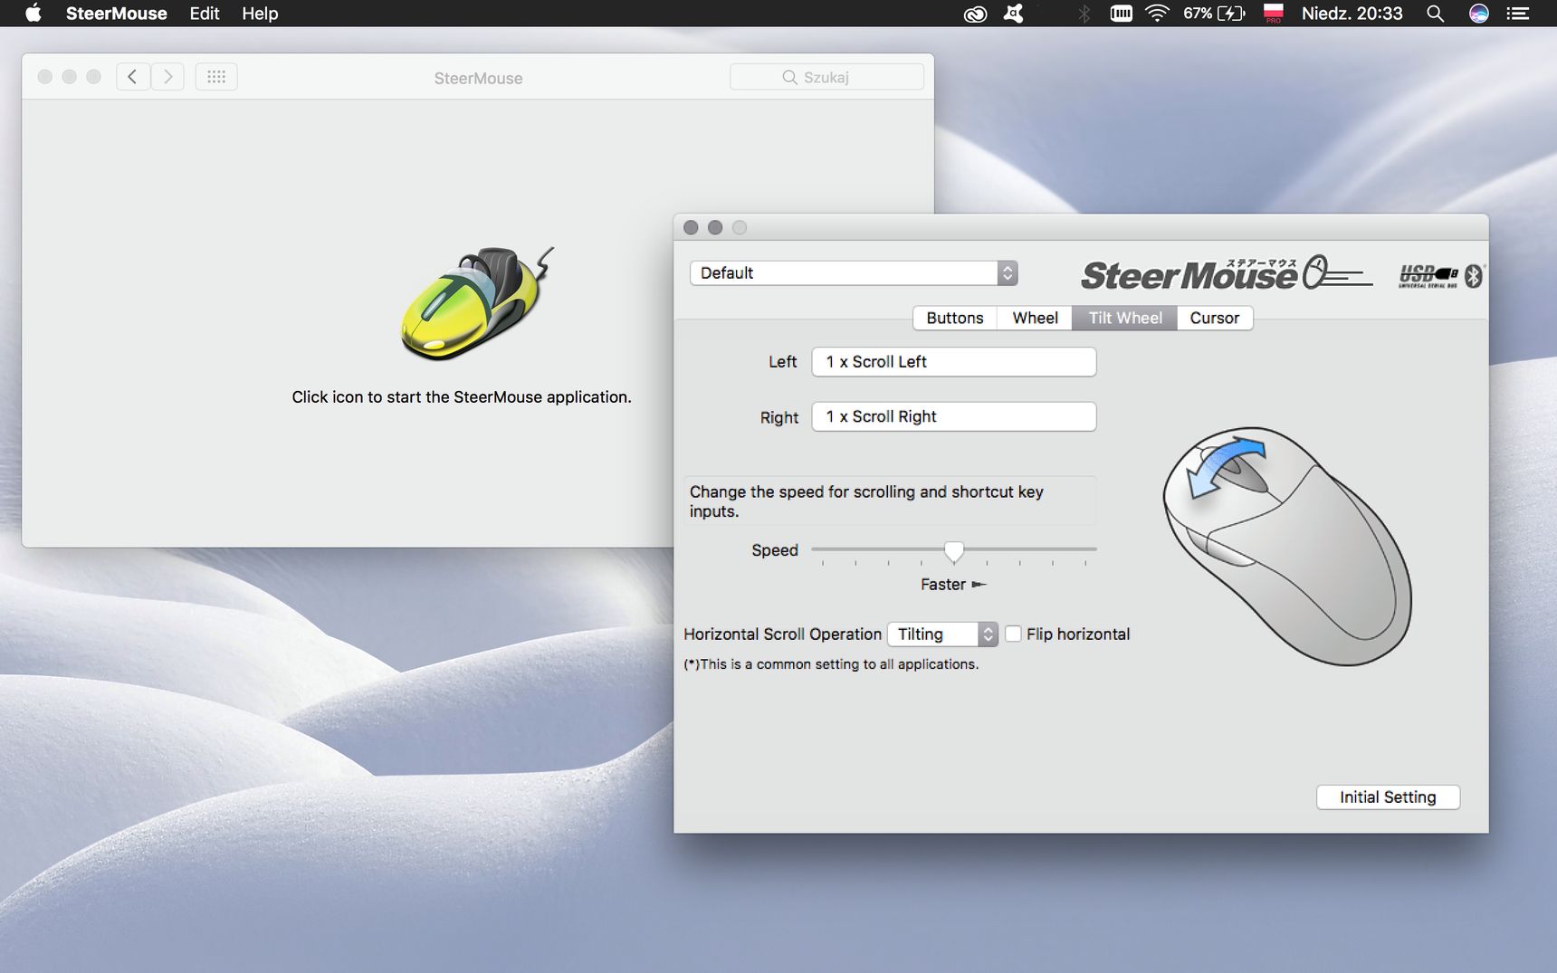Image resolution: width=1557 pixels, height=973 pixels.
Task: Click the Right field '1 x Scroll Right'
Action: tap(954, 416)
